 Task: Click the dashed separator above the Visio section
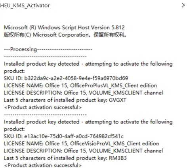45,115
